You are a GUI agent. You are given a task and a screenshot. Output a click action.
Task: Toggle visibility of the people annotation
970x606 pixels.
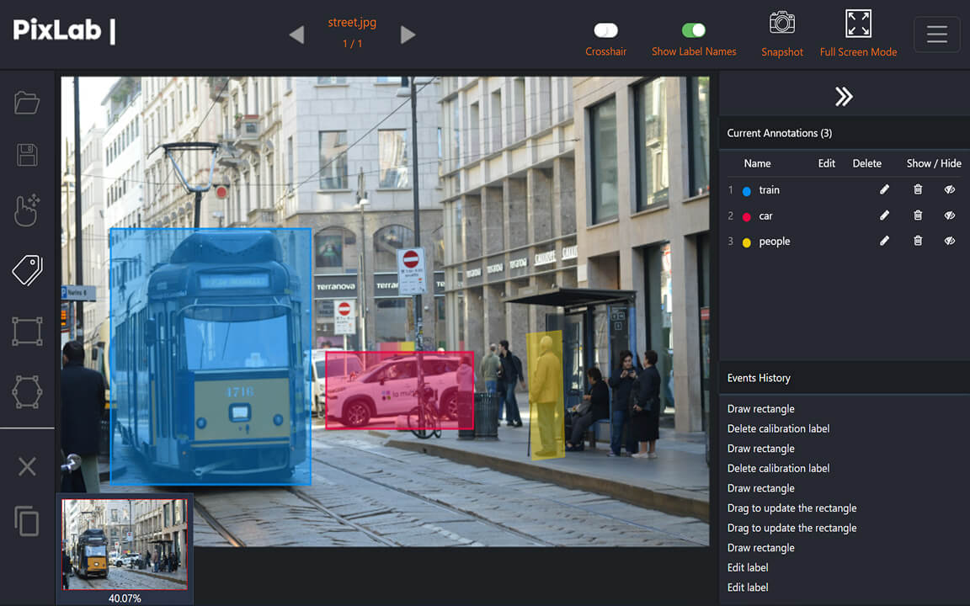(x=950, y=241)
